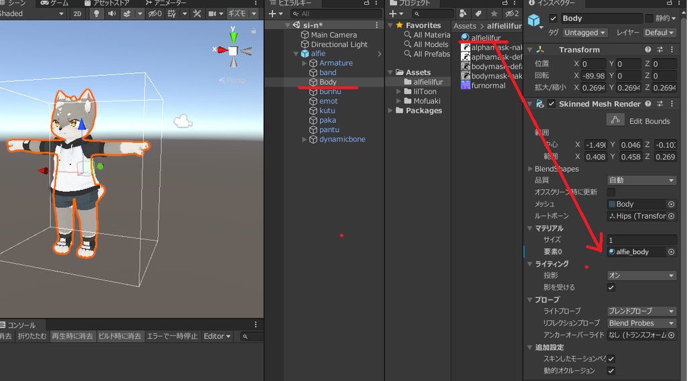
Task: Expand the dynamicbone object
Action: [304, 140]
